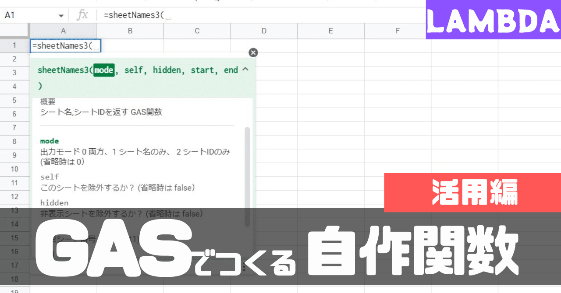Select the highlighted mode parameter chip

(103, 70)
